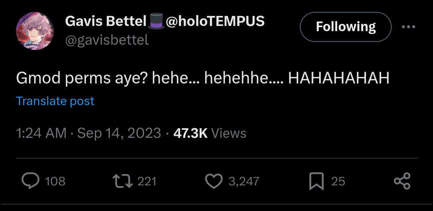Click the 221 reposts count
This screenshot has height=211, width=433.
[147, 181]
